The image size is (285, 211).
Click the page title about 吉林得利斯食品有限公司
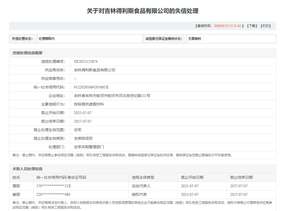pyautogui.click(x=142, y=11)
